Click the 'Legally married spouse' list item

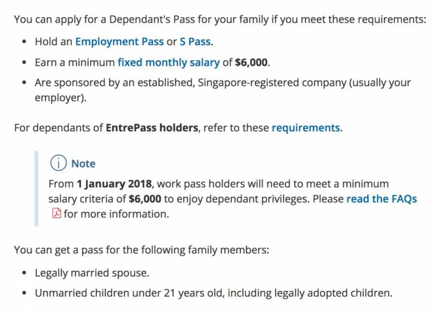(x=92, y=272)
